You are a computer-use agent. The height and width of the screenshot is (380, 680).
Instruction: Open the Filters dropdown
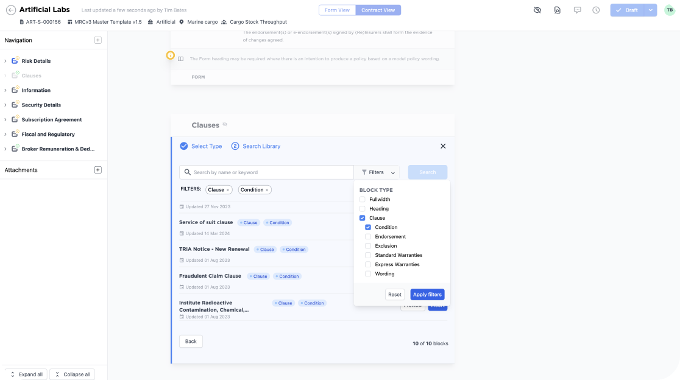377,172
